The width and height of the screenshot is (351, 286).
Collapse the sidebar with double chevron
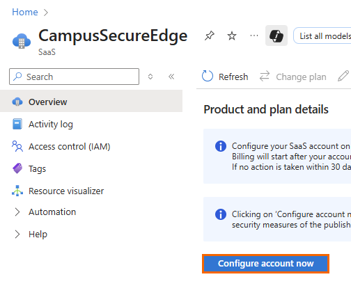pos(171,77)
